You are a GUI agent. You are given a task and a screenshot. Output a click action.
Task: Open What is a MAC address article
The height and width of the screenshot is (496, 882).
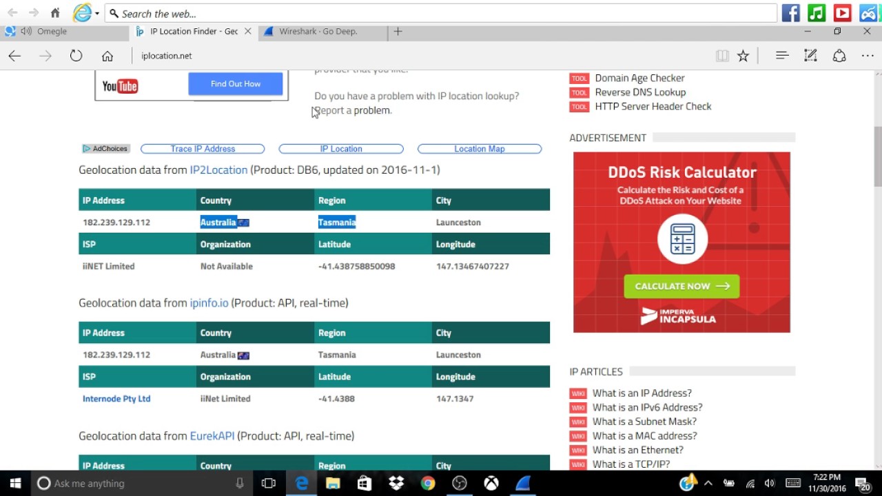645,435
